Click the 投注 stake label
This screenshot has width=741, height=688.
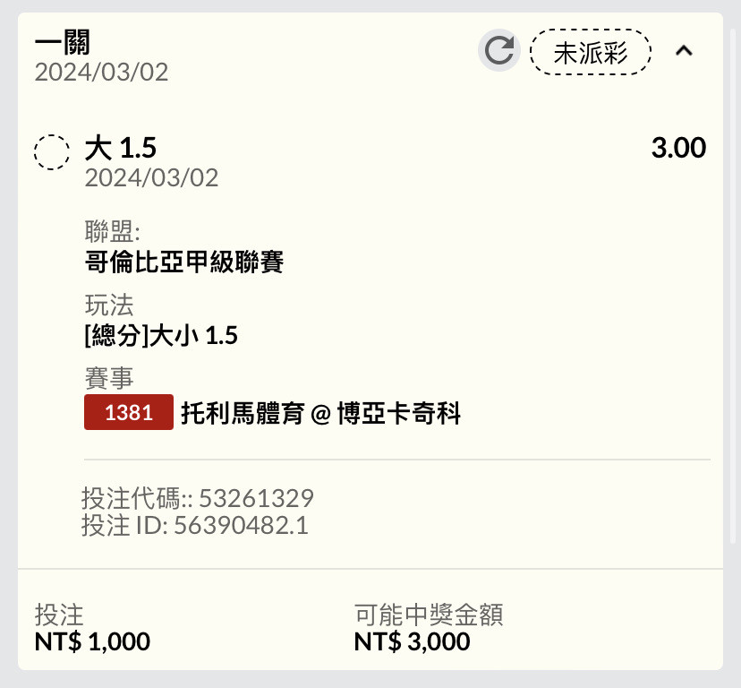coord(59,615)
